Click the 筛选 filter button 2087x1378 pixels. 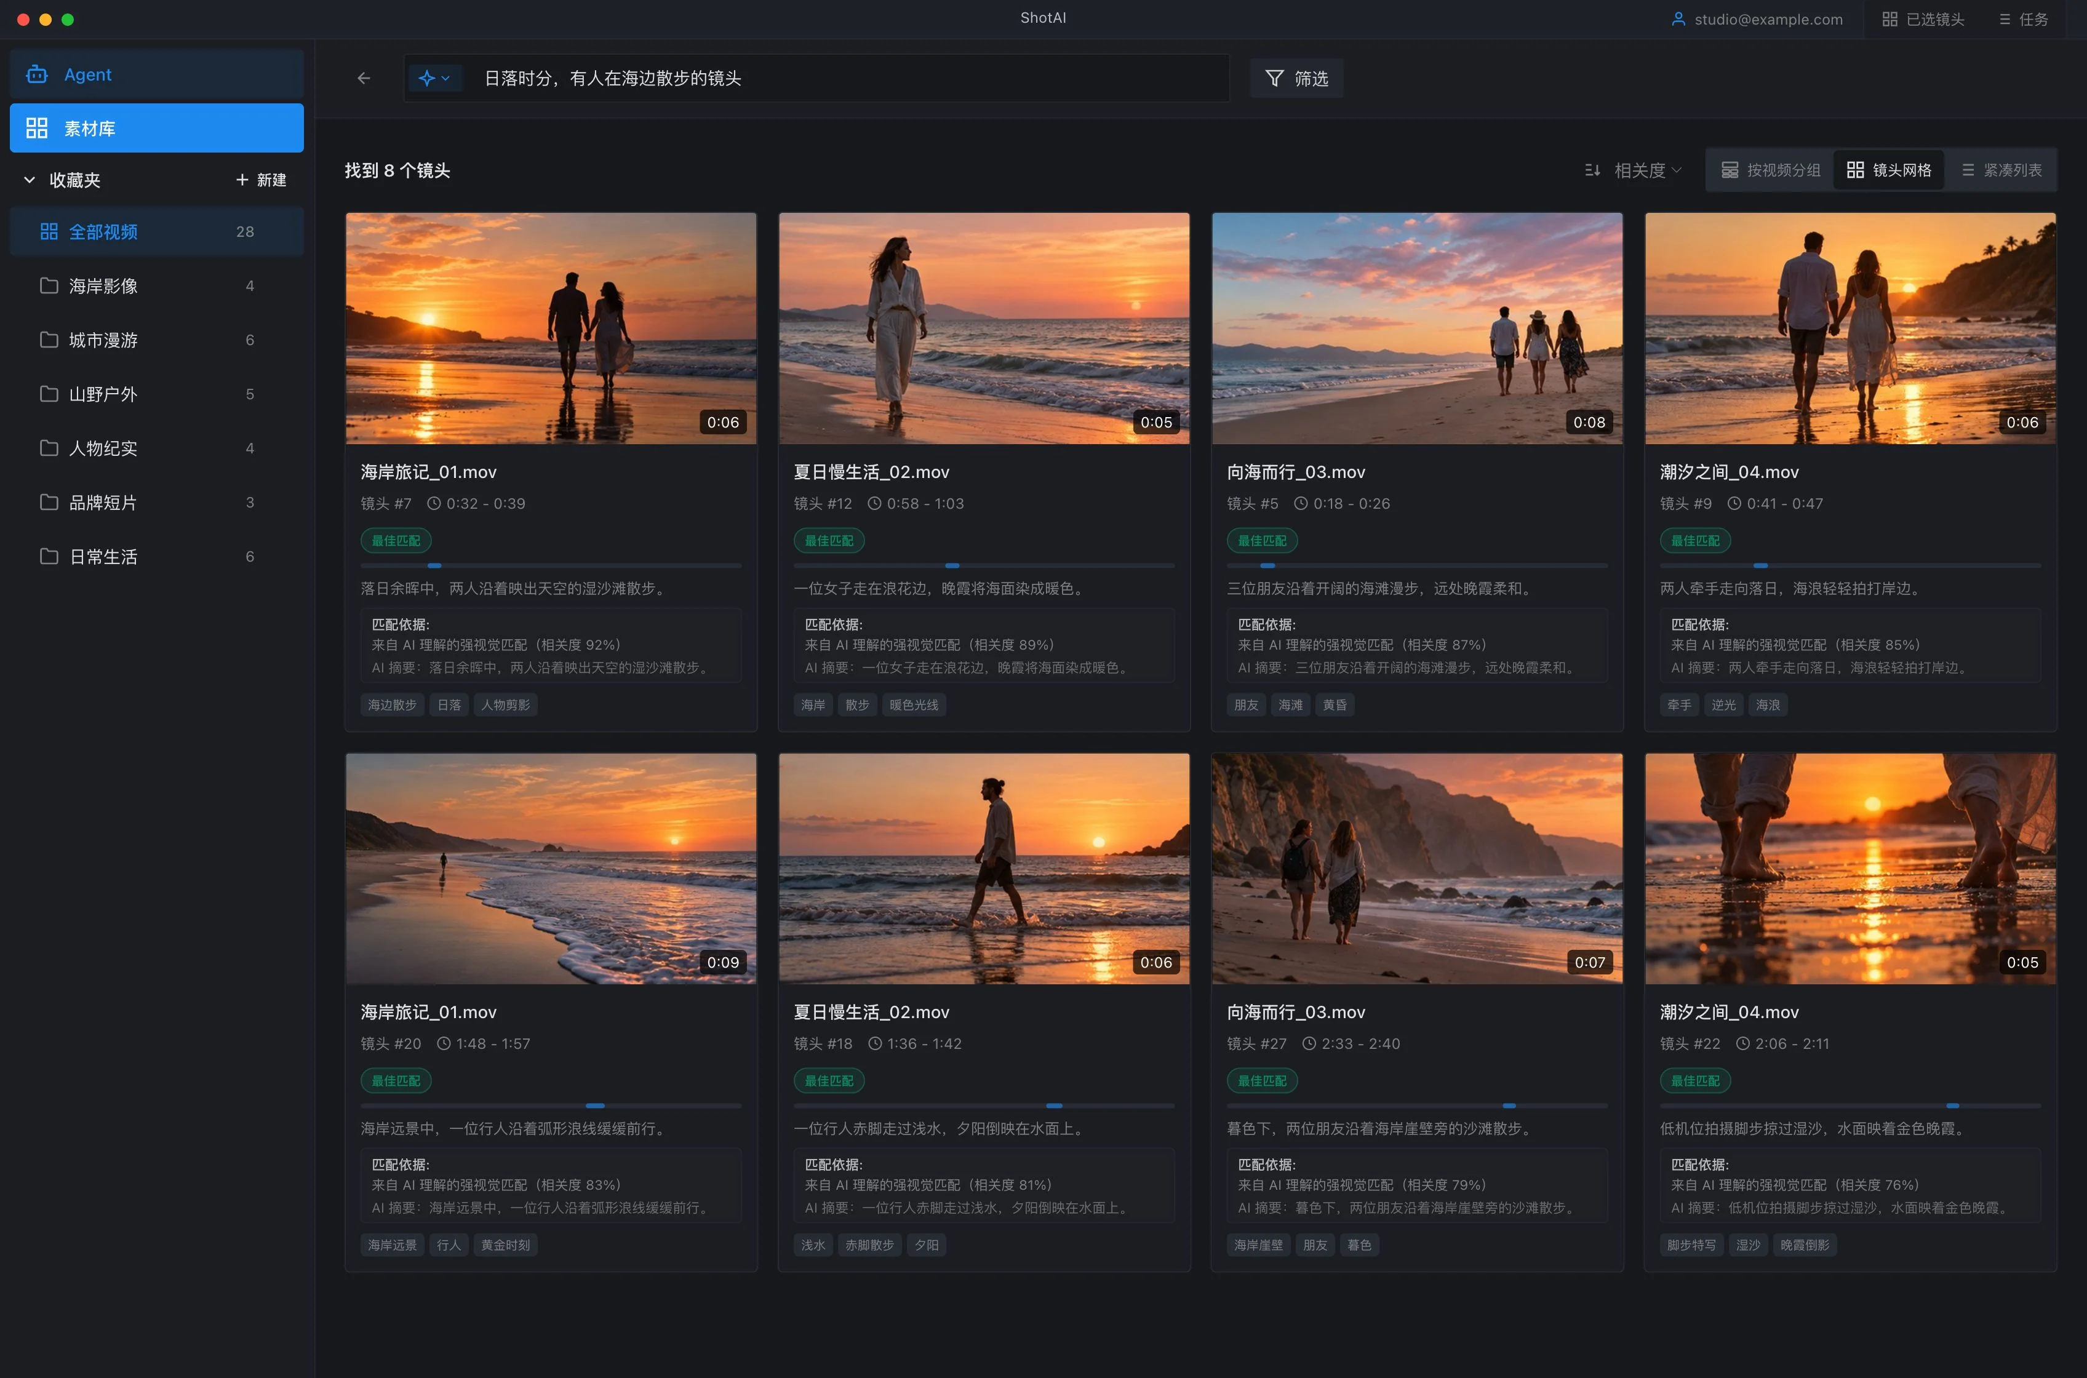coord(1296,78)
